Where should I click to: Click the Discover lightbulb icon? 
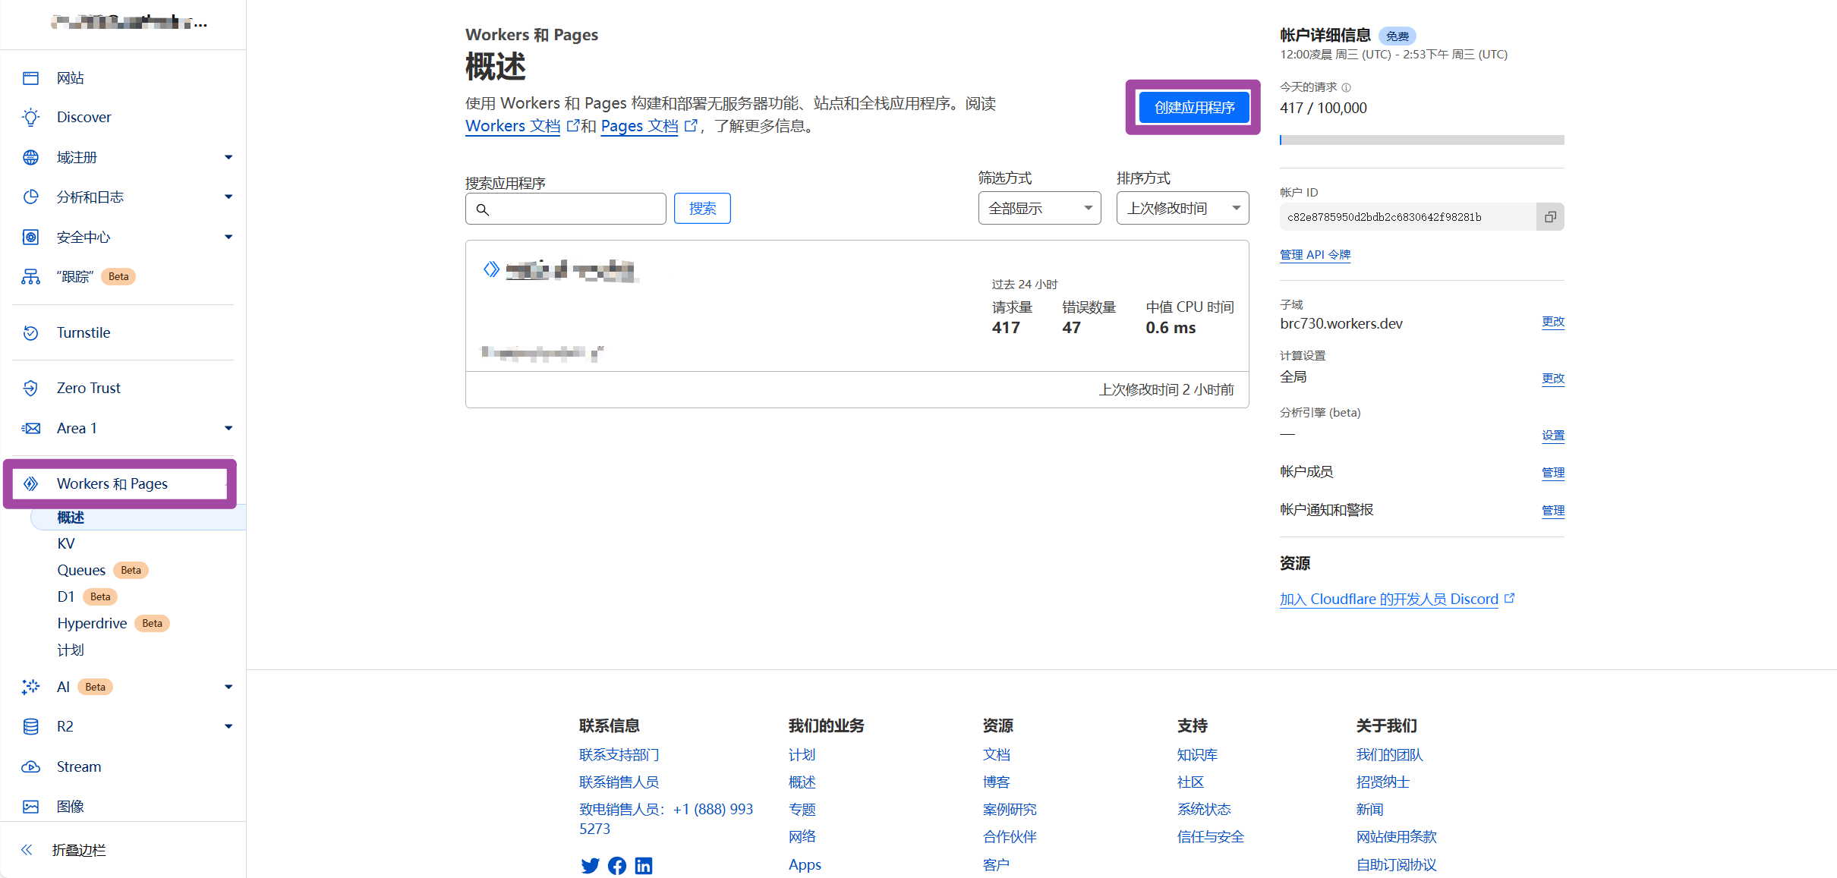30,118
